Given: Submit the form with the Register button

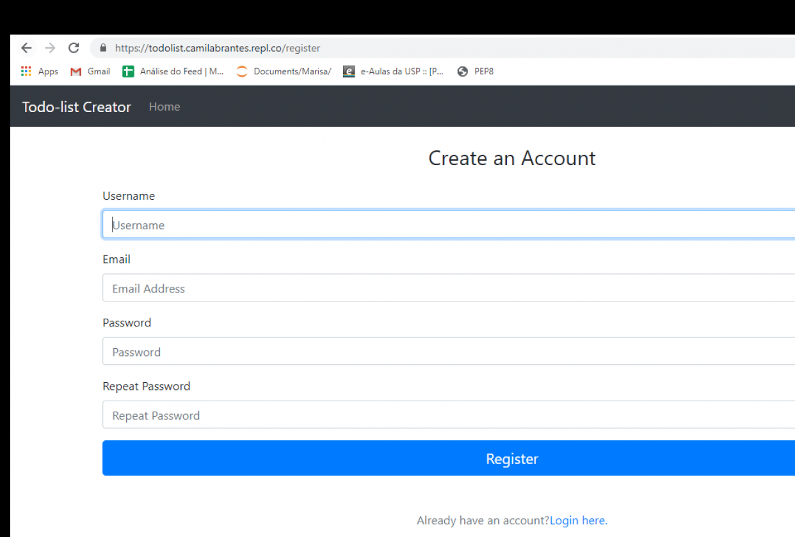Looking at the screenshot, I should pyautogui.click(x=449, y=458).
